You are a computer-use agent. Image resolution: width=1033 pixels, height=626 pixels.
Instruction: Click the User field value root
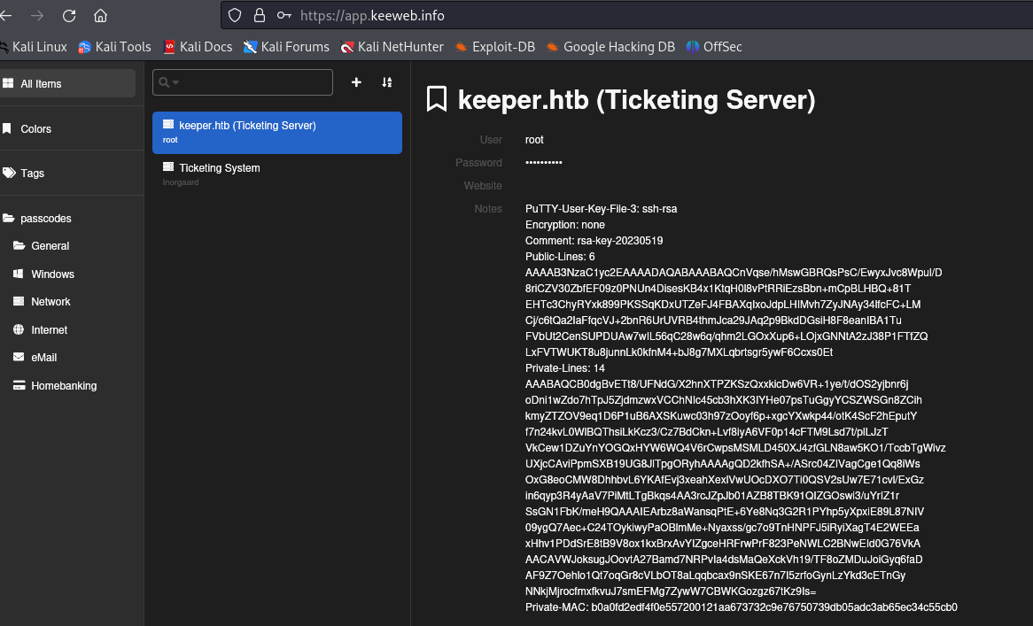(x=534, y=140)
